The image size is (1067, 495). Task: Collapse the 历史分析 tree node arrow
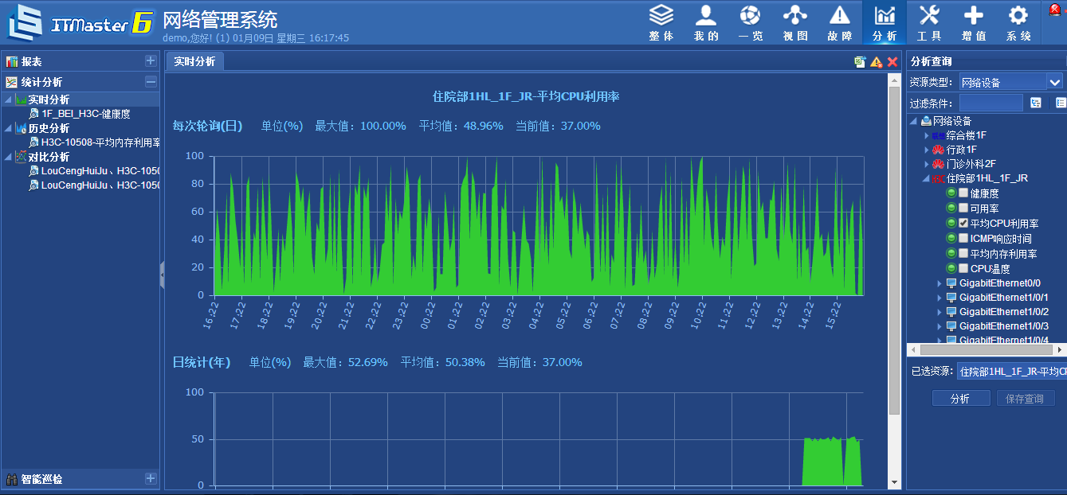(10, 128)
